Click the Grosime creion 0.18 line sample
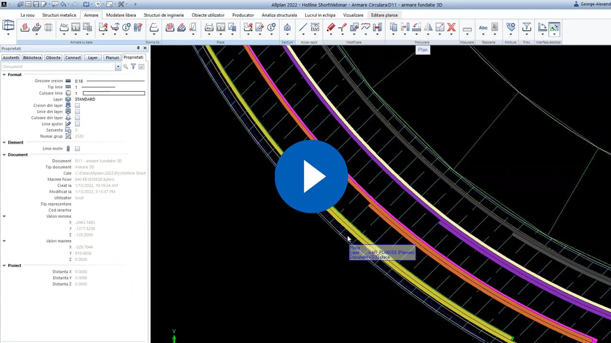The image size is (611, 343). coord(115,81)
